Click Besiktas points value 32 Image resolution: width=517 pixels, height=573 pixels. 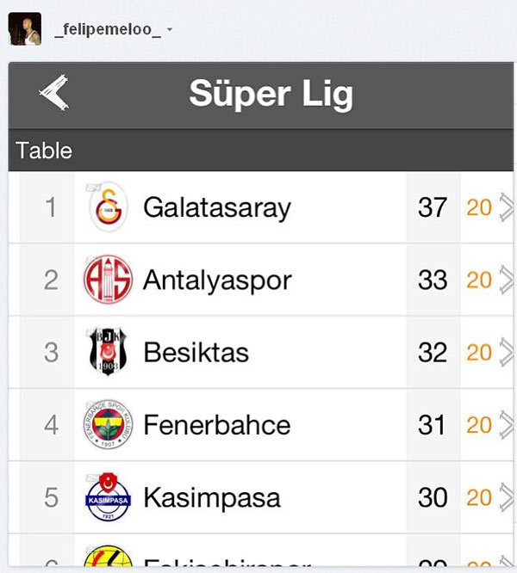click(433, 352)
